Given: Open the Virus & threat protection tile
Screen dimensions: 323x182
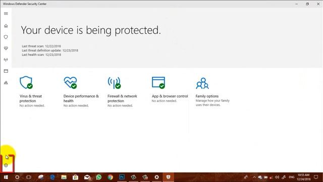Looking at the screenshot, I should pos(32,92).
